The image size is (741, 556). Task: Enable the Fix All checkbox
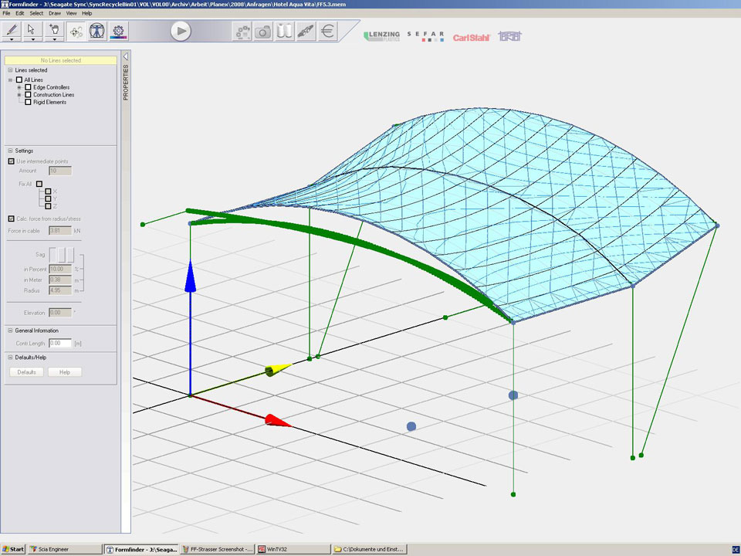[39, 184]
